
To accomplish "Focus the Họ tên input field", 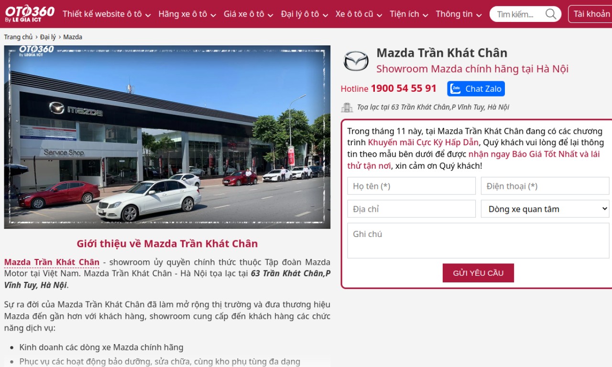I will pyautogui.click(x=412, y=186).
